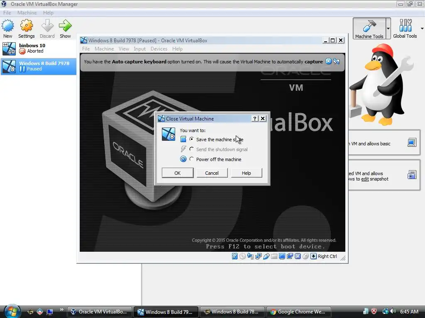Click the Show desktop quick launch icon

pyautogui.click(x=49, y=312)
